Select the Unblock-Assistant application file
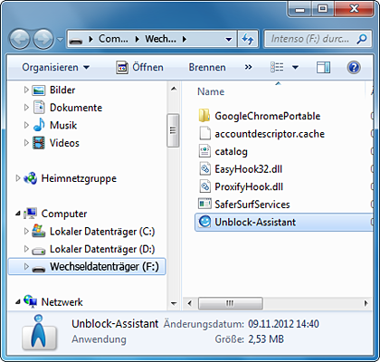 283,223
